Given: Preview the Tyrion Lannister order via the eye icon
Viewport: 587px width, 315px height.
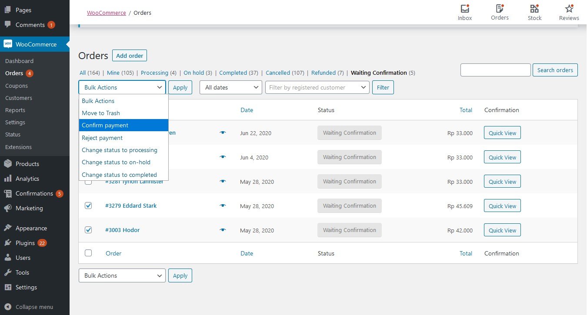Looking at the screenshot, I should (223, 181).
